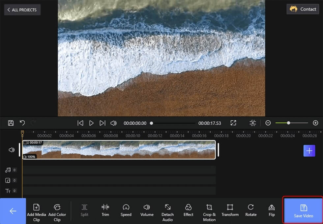Screen dimensions: 323x224
Task: Select Crop & Motion tool
Action: tap(209, 213)
